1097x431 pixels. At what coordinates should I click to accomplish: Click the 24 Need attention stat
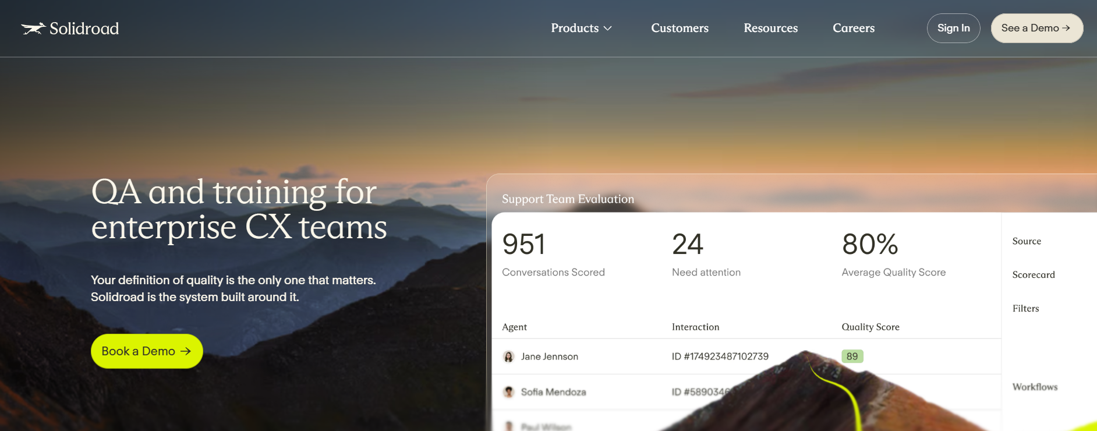click(706, 255)
